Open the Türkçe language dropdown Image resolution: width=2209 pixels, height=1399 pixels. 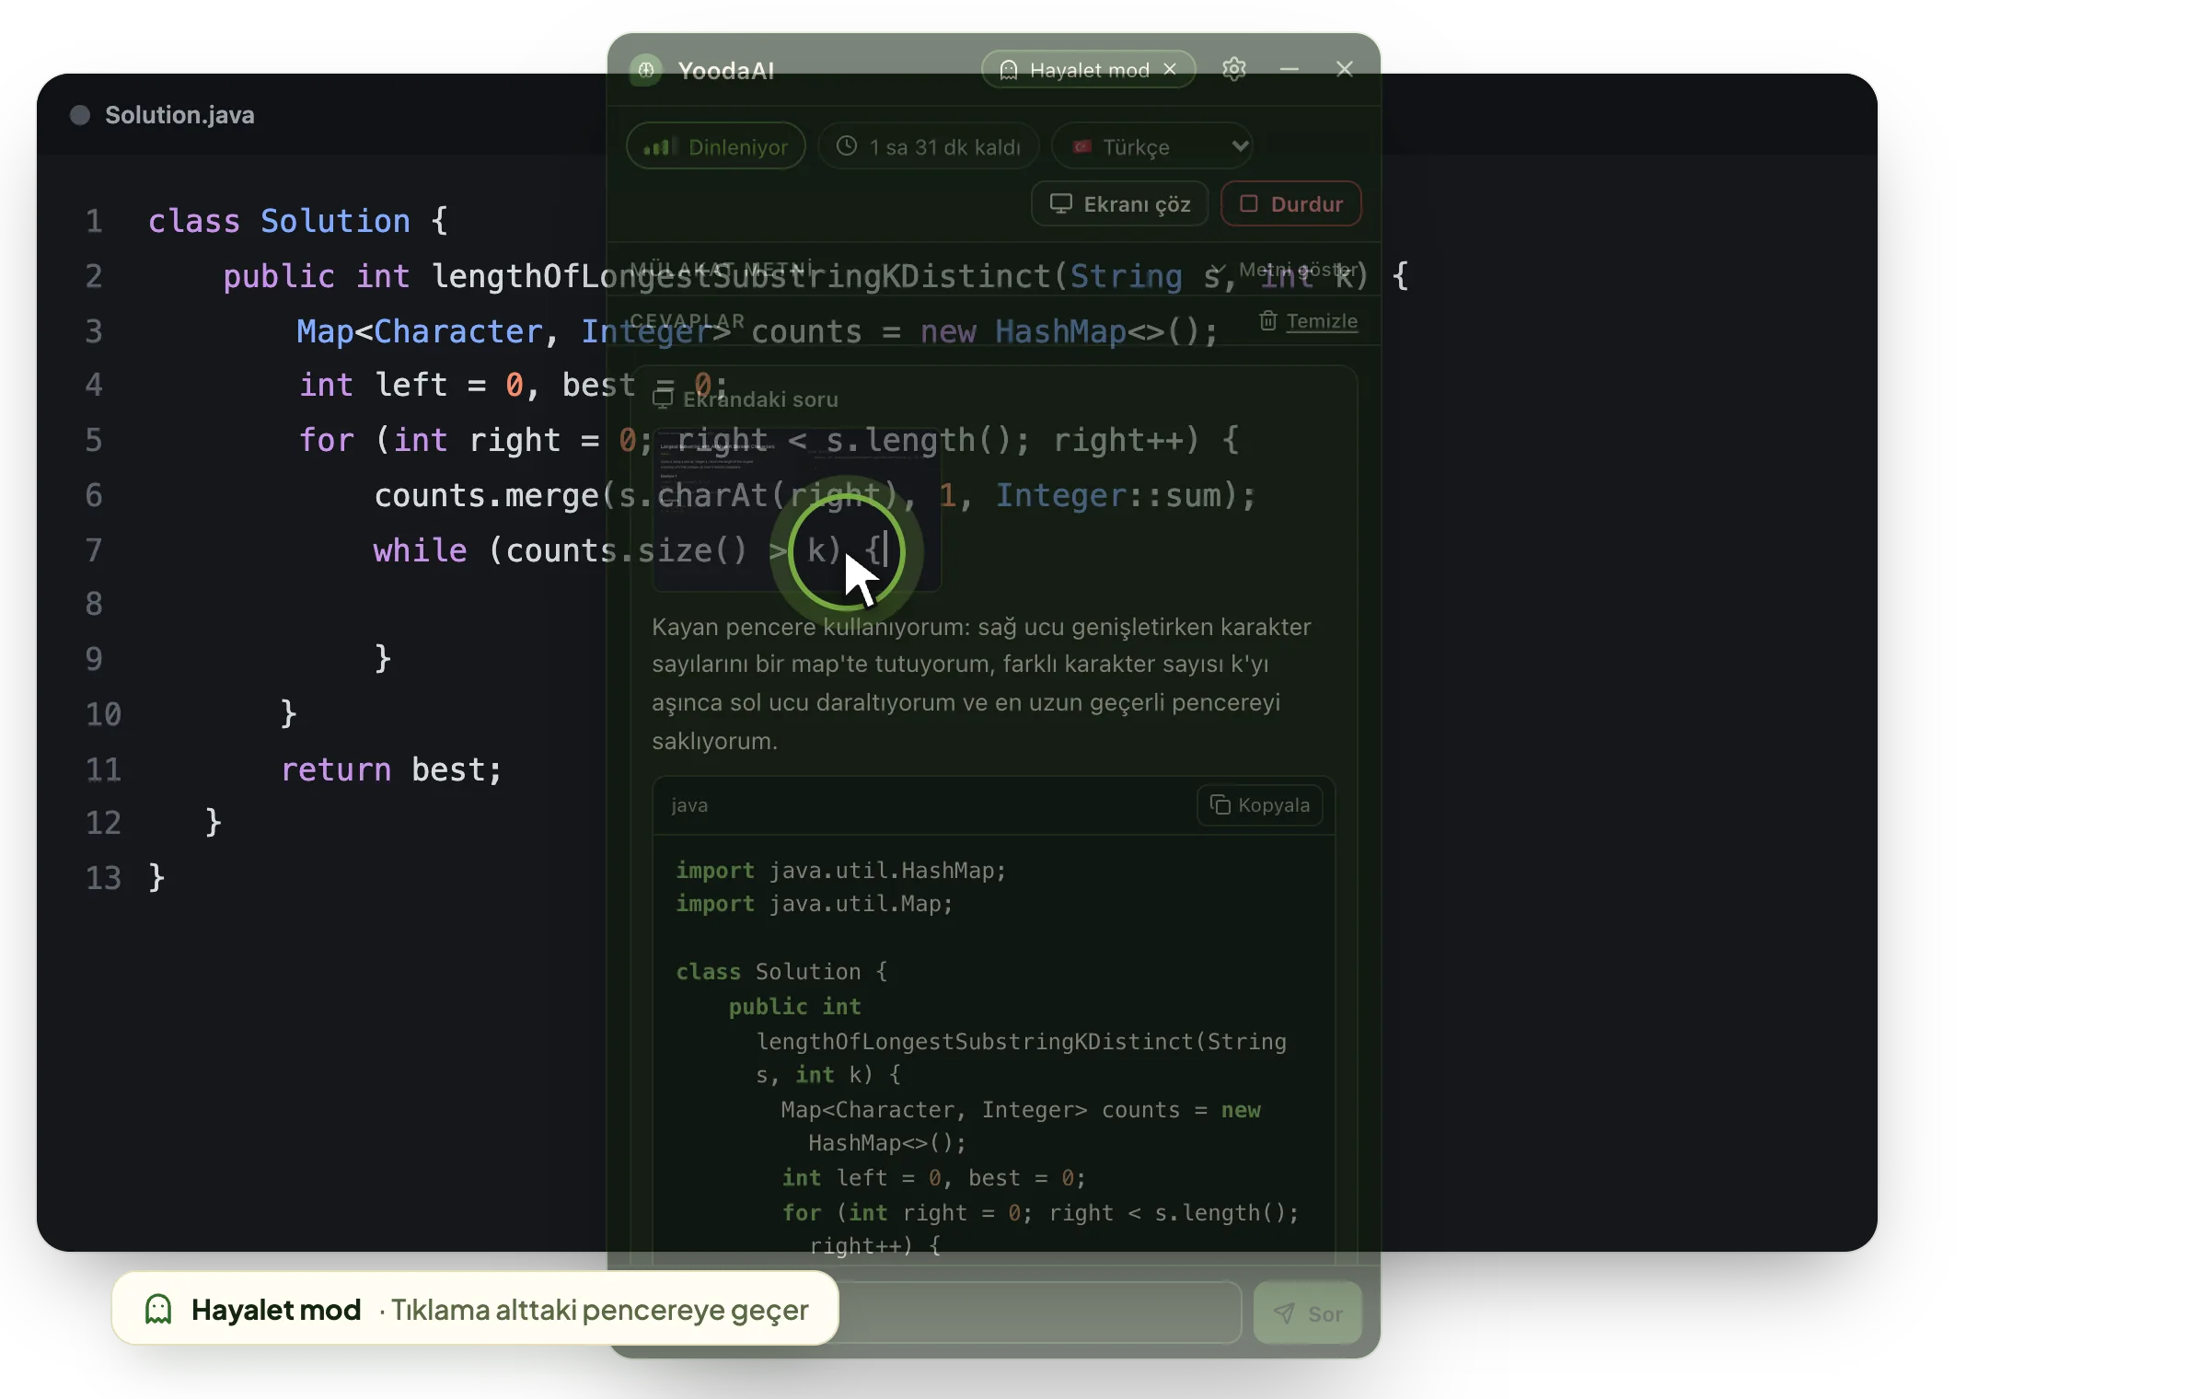click(1151, 146)
